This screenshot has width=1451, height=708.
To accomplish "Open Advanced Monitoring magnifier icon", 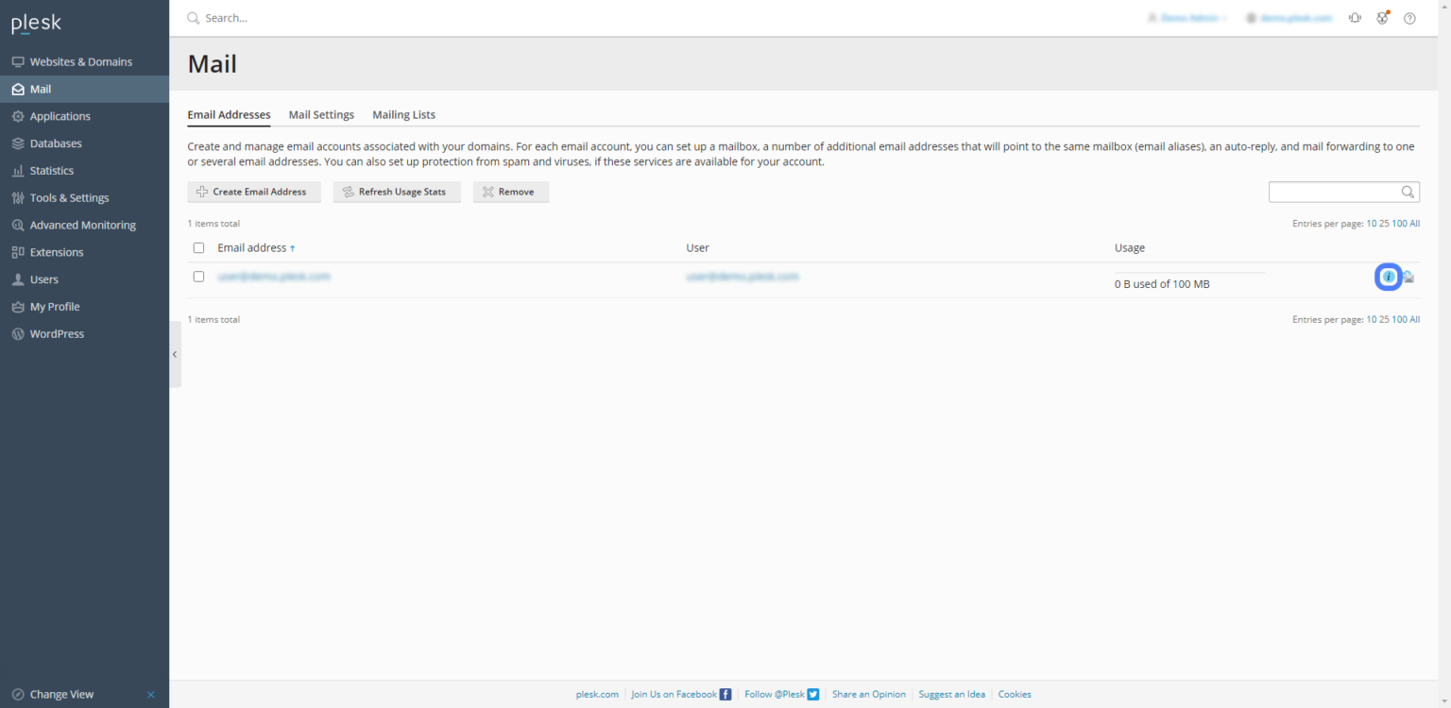I will (18, 226).
